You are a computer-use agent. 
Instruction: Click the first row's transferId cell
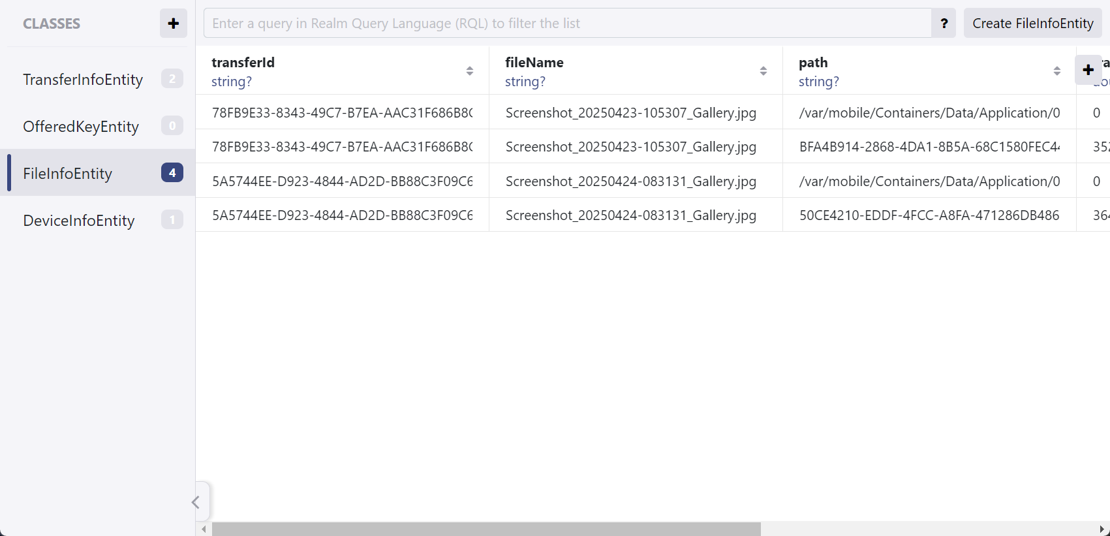342,113
